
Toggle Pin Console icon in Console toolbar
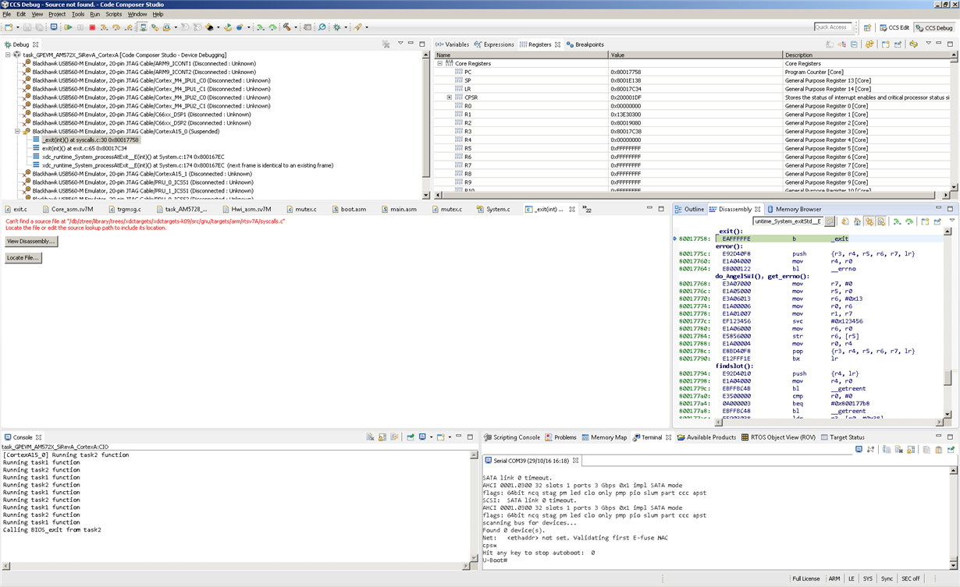click(x=411, y=437)
